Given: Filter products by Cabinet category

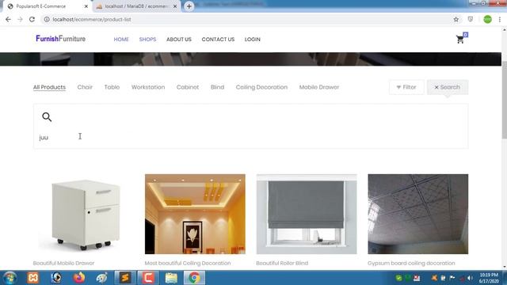Looking at the screenshot, I should point(188,87).
